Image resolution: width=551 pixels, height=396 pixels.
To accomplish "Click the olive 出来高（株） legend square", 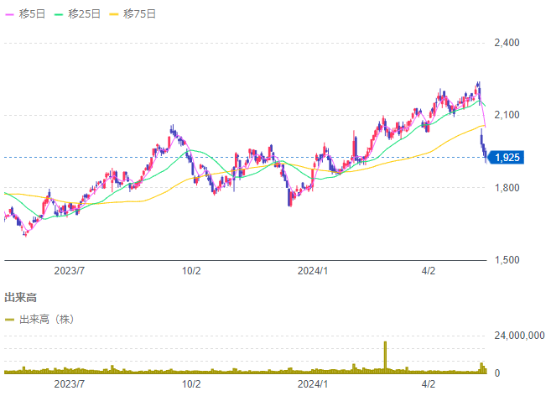I will (x=9, y=319).
